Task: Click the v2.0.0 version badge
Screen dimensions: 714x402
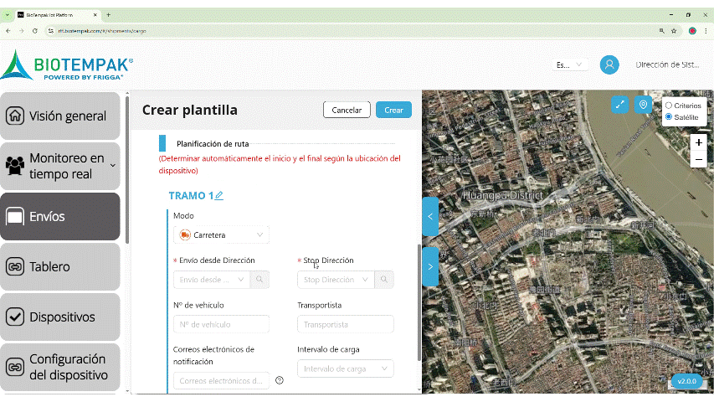Action: [x=686, y=381]
